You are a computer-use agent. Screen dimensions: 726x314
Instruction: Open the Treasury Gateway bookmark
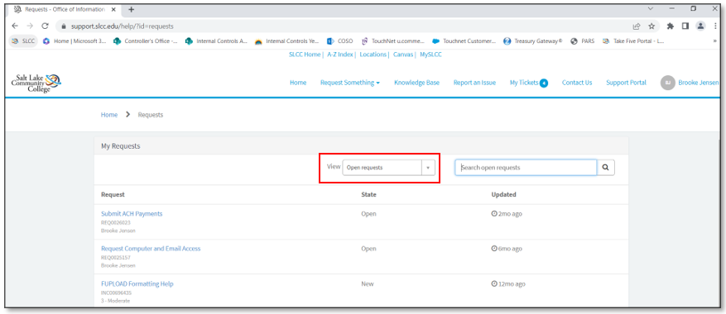click(x=533, y=40)
